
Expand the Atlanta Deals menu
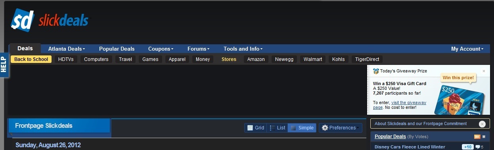pos(67,49)
